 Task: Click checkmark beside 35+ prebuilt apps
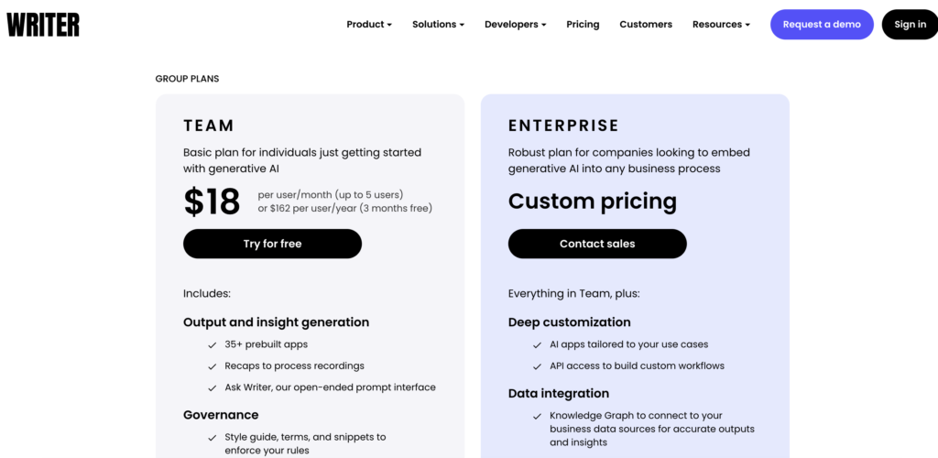212,345
